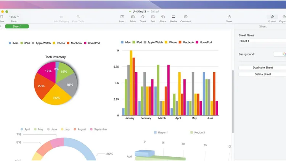Image resolution: width=286 pixels, height=161 pixels.
Task: Click the Table toolbar icon
Action: 133,17
